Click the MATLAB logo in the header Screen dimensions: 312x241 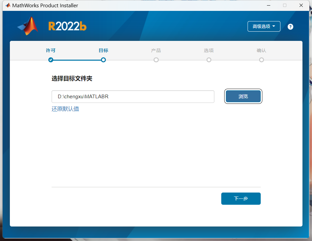(28, 26)
